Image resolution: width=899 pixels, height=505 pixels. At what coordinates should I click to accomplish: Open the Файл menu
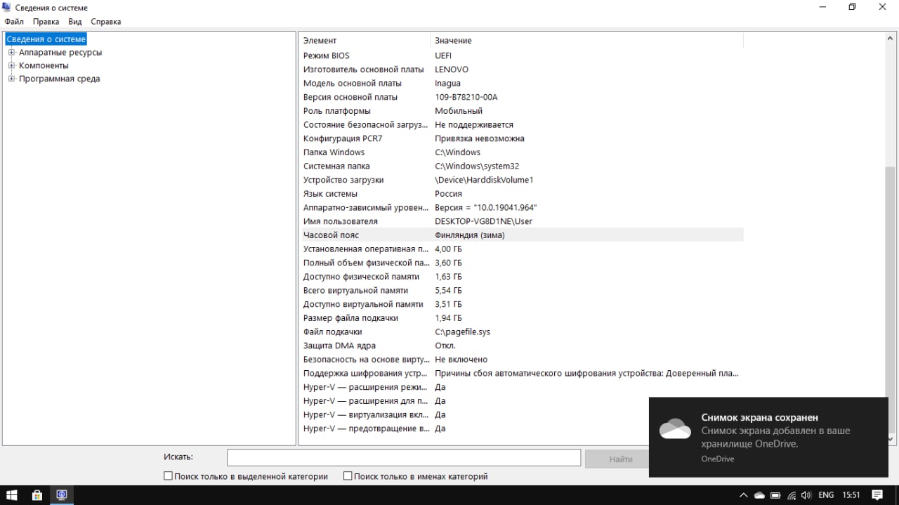(14, 22)
